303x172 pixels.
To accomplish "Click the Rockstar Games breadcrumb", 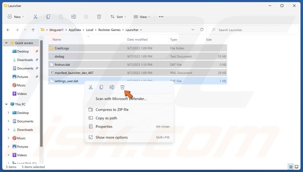I will coord(109,30).
